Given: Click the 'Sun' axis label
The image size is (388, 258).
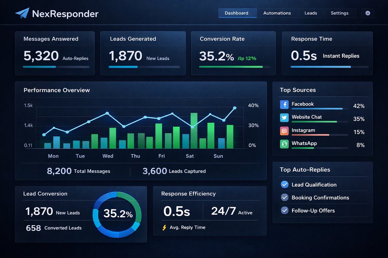Looking at the screenshot, I should (x=218, y=156).
